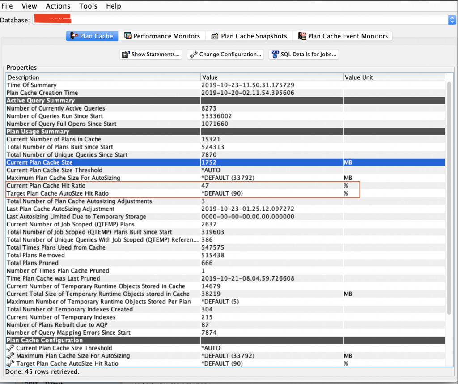Open the Database dropdown arrow
The image size is (458, 384).
pos(452,20)
